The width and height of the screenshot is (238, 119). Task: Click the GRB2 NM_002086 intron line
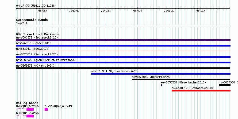[x=21, y=109]
